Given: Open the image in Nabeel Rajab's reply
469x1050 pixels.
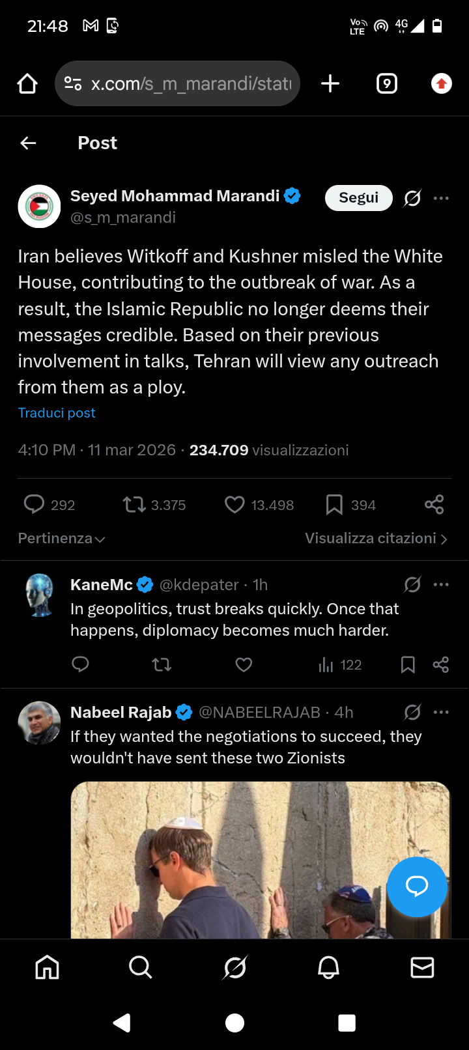Looking at the screenshot, I should [261, 860].
